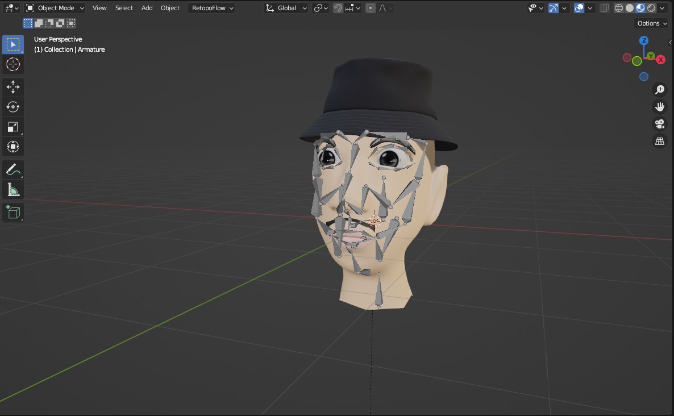Switch to Material Preview shading
The width and height of the screenshot is (674, 416).
640,8
